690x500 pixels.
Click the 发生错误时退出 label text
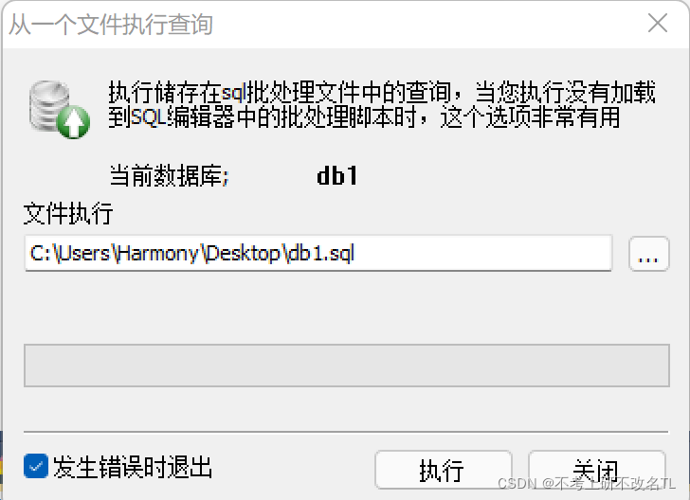133,467
